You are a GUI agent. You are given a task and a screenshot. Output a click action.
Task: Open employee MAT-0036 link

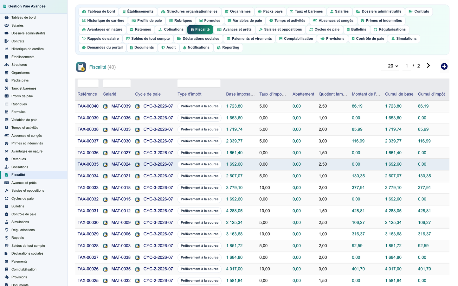[121, 118]
